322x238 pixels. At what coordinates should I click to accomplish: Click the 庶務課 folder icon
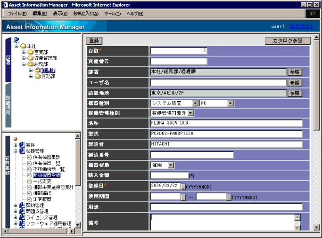click(x=37, y=77)
